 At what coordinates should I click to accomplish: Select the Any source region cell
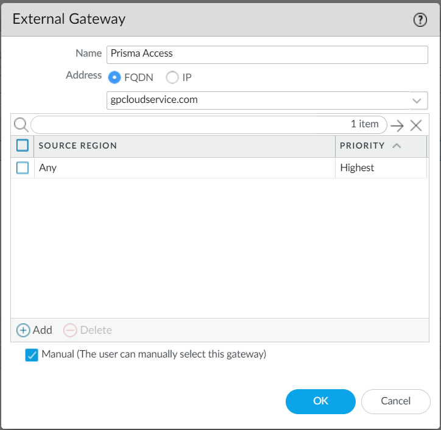183,167
